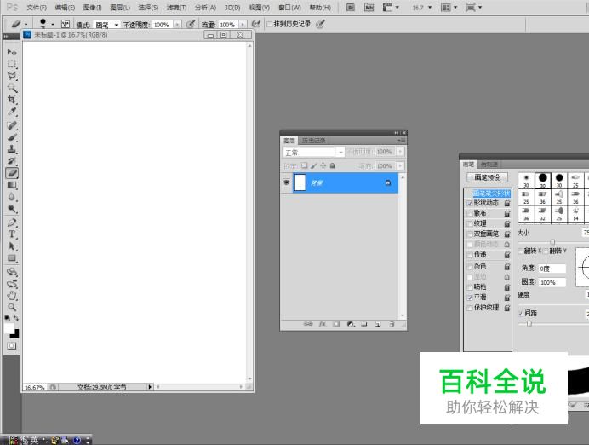Uncheck the 平滑 checkbox

470,298
